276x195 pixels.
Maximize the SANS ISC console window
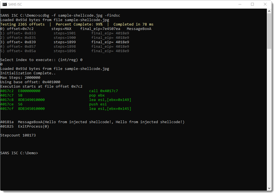tap(252, 4)
